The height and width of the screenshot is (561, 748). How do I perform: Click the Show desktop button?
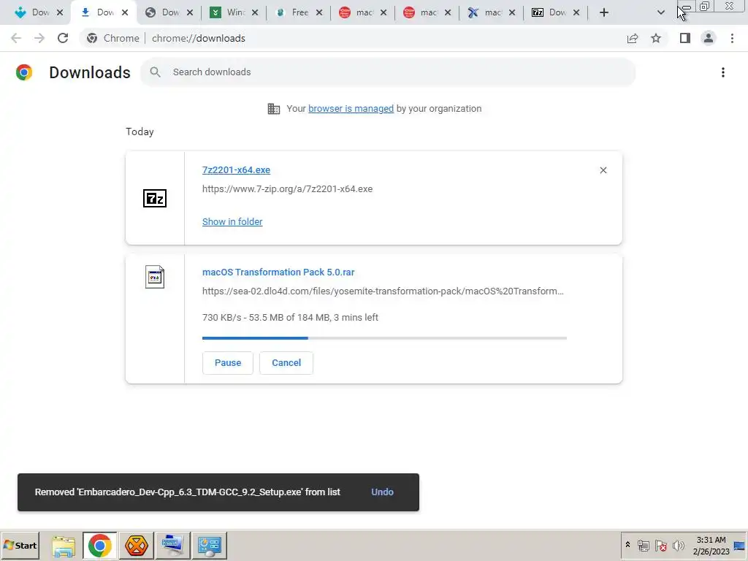tap(740, 546)
